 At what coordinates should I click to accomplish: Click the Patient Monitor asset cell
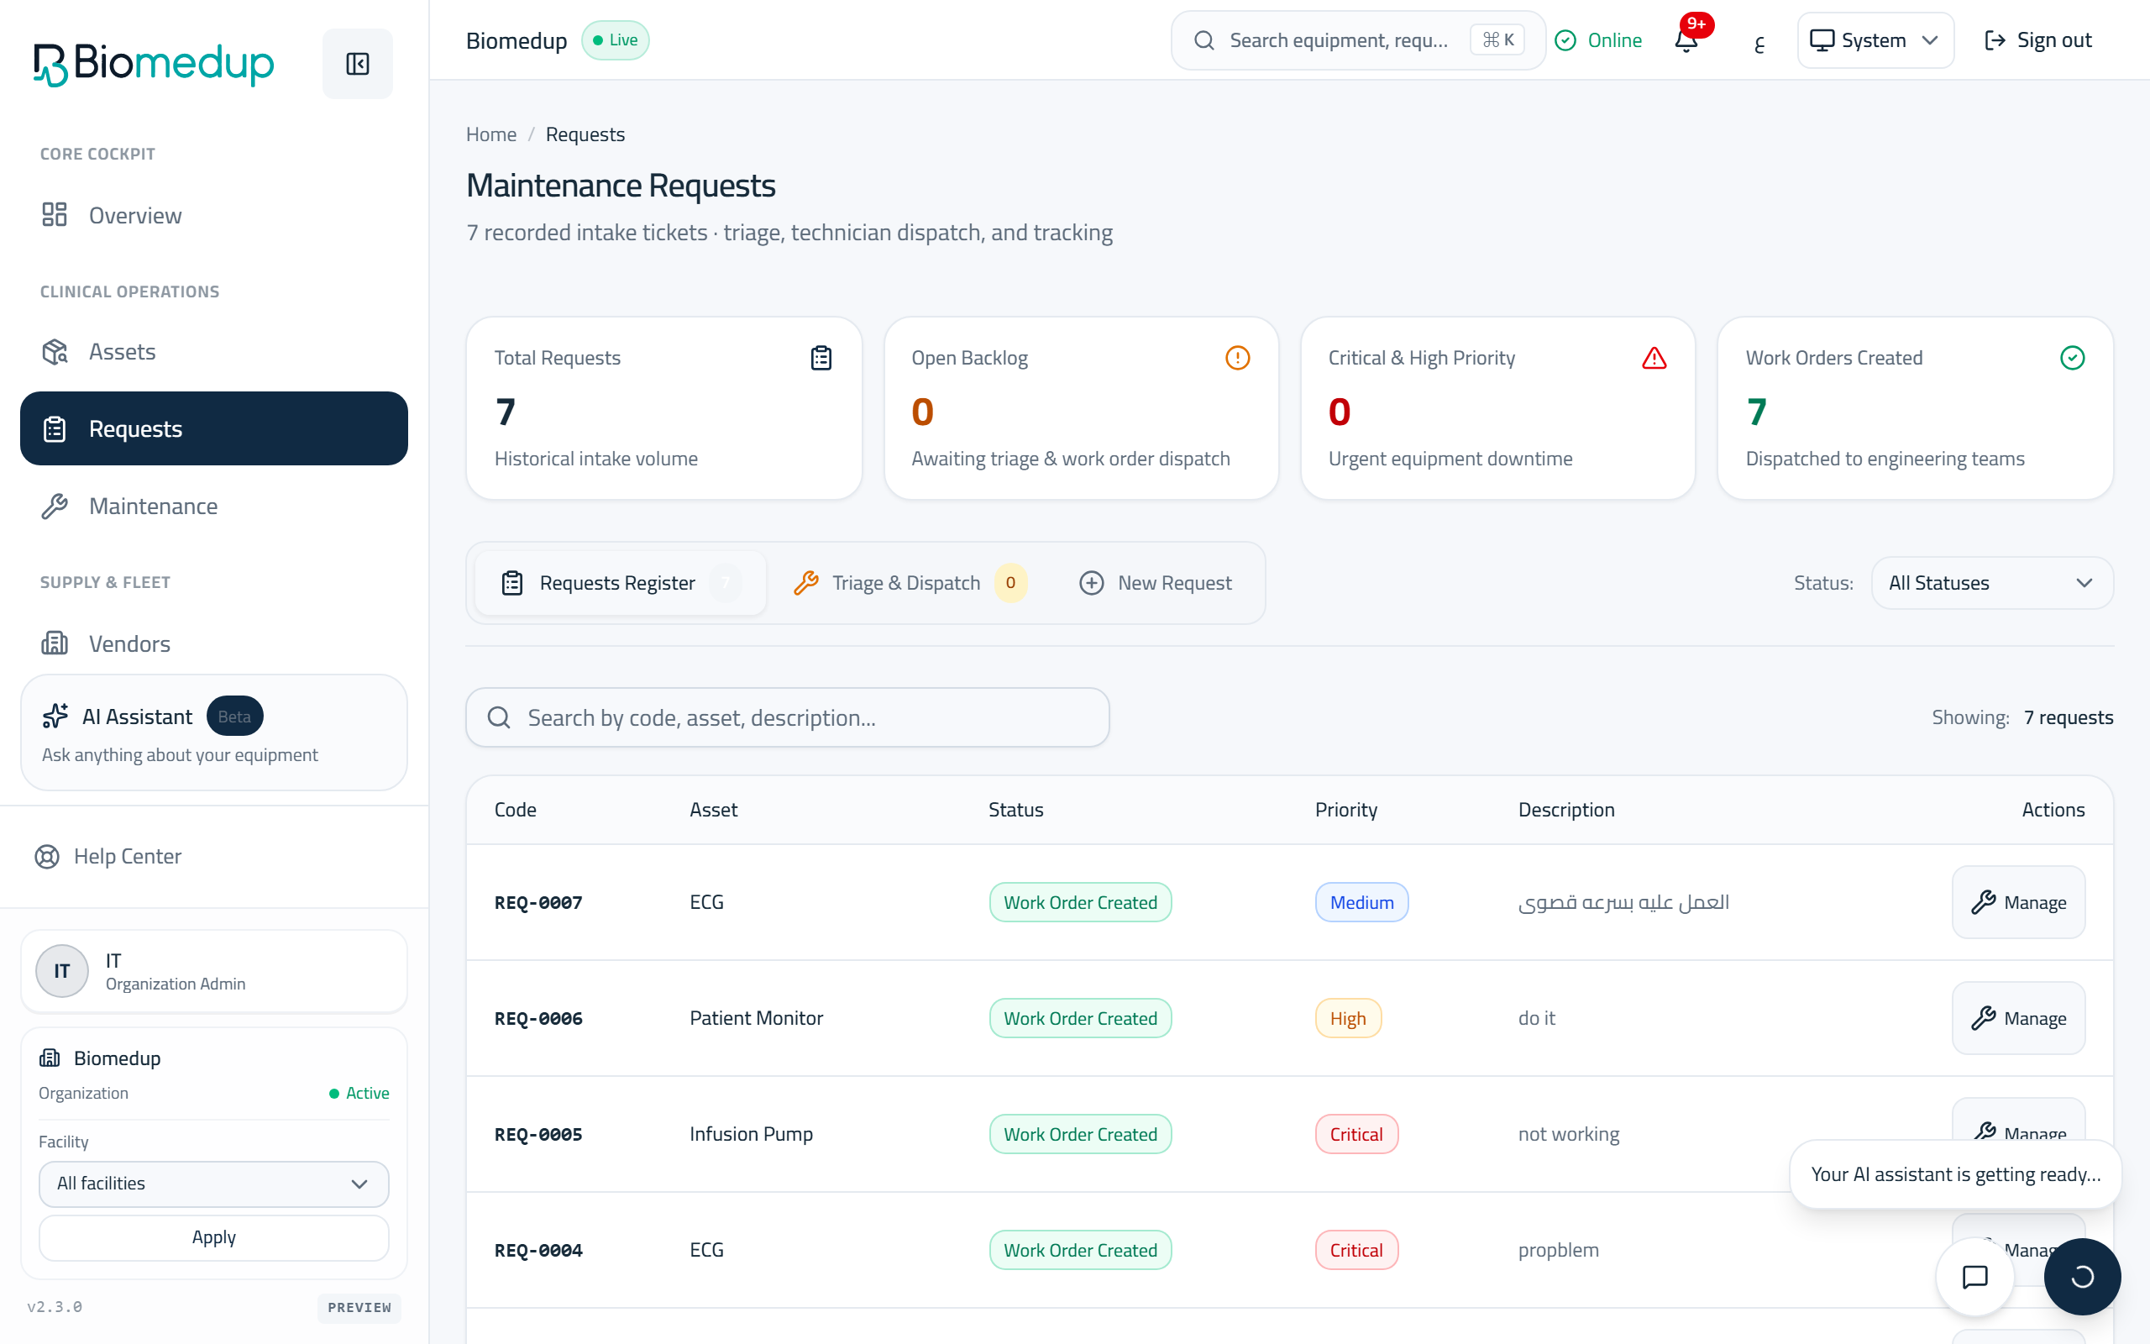757,1018
